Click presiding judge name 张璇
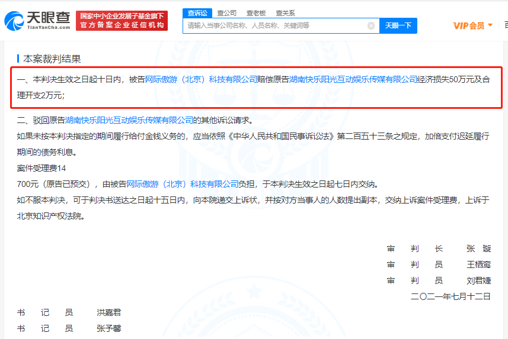Image resolution: width=508 pixels, height=339 pixels. [x=478, y=248]
